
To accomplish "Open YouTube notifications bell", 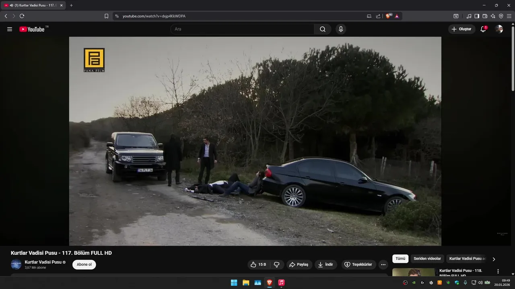I will tap(483, 29).
